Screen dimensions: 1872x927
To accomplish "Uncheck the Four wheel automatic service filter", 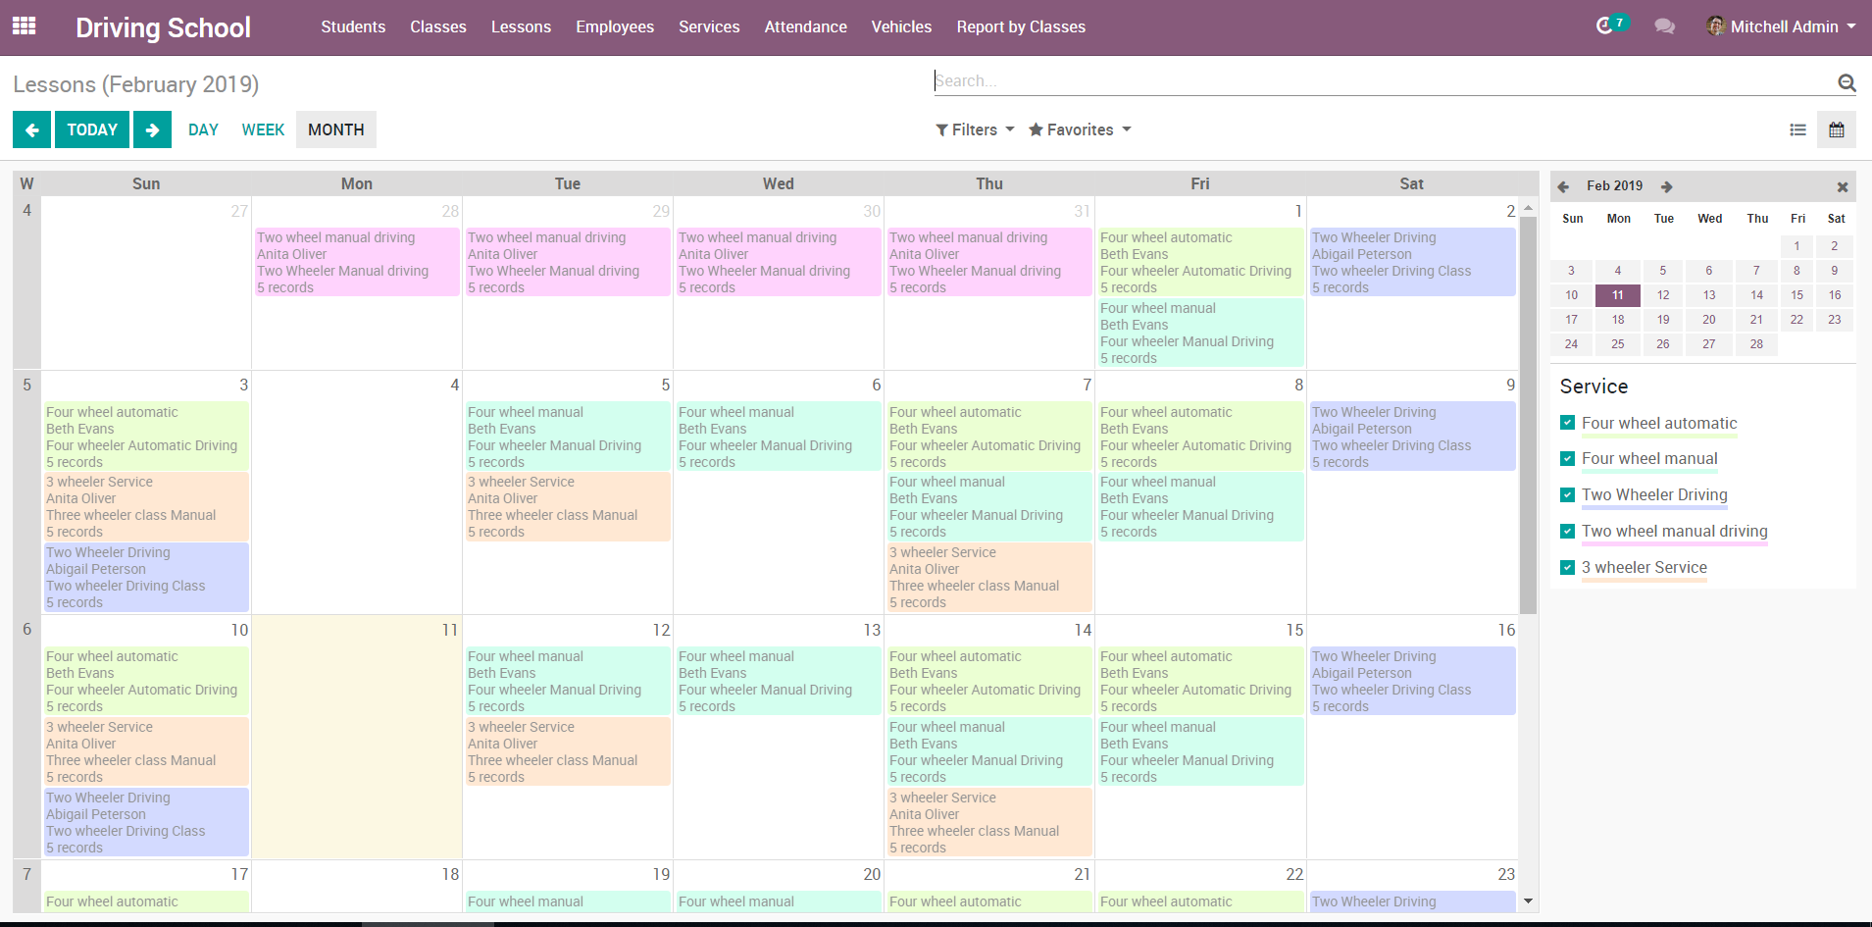I will [1567, 423].
